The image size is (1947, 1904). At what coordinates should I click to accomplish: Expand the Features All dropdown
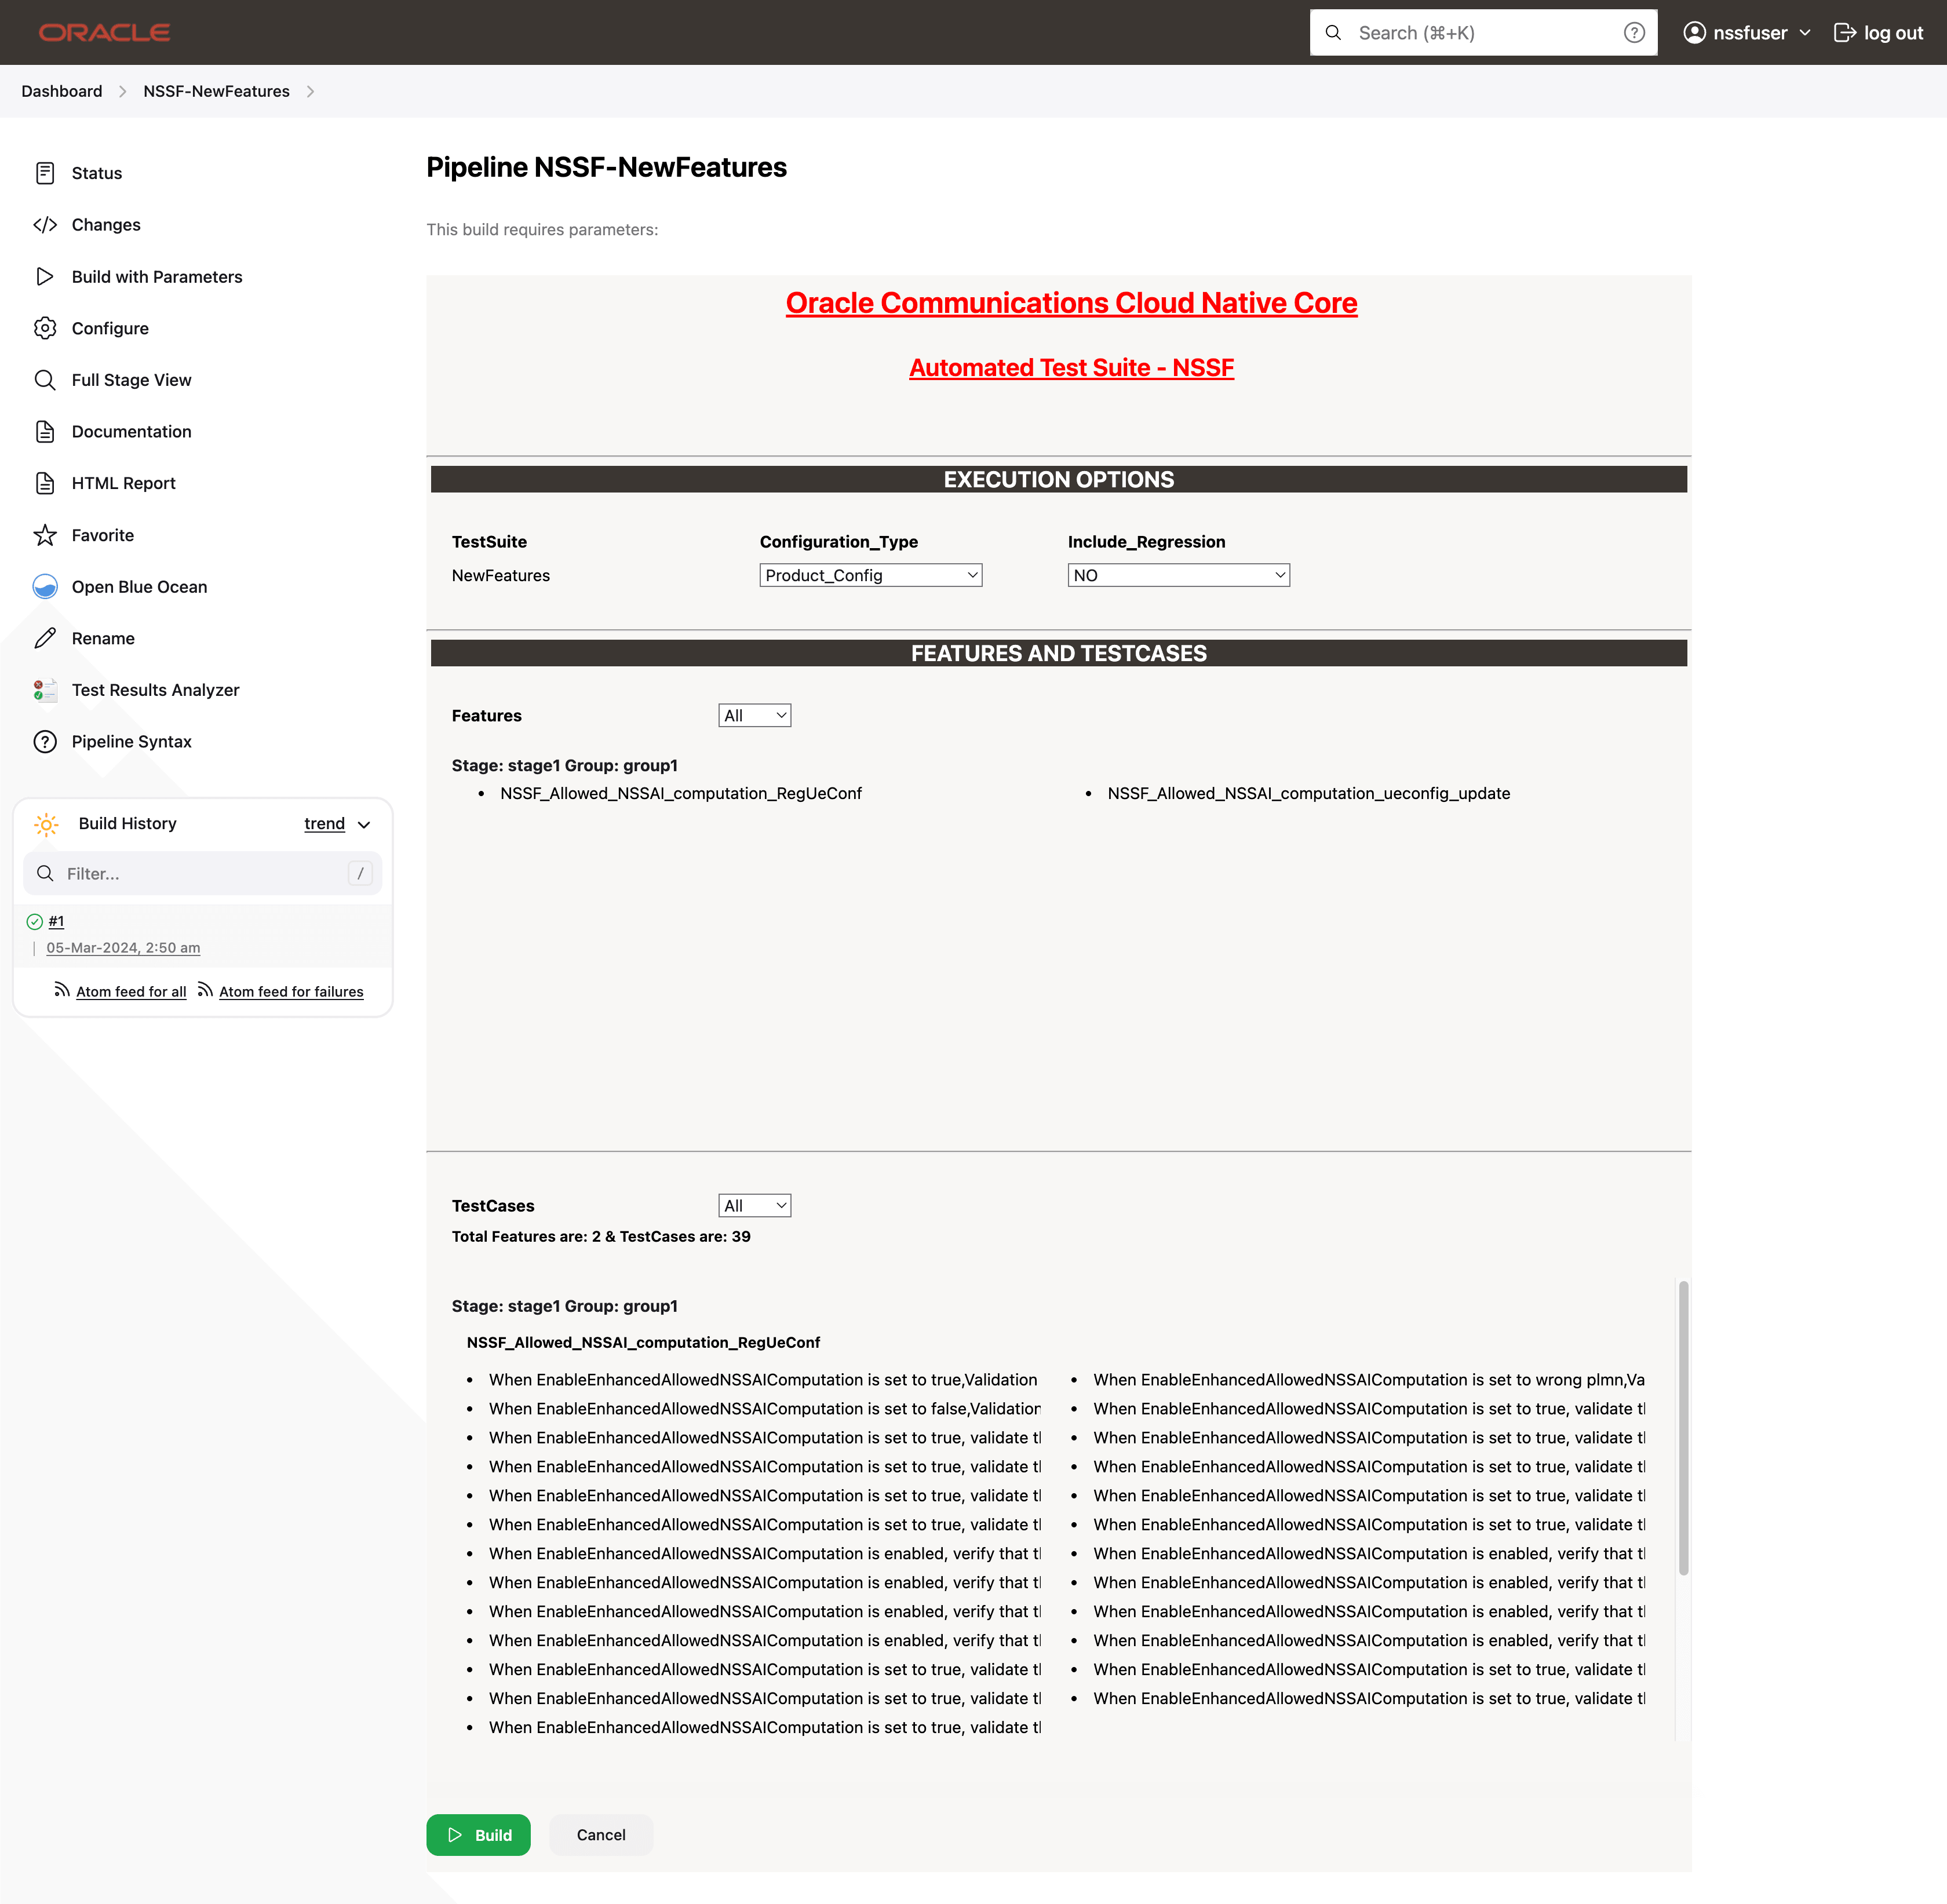click(x=754, y=716)
